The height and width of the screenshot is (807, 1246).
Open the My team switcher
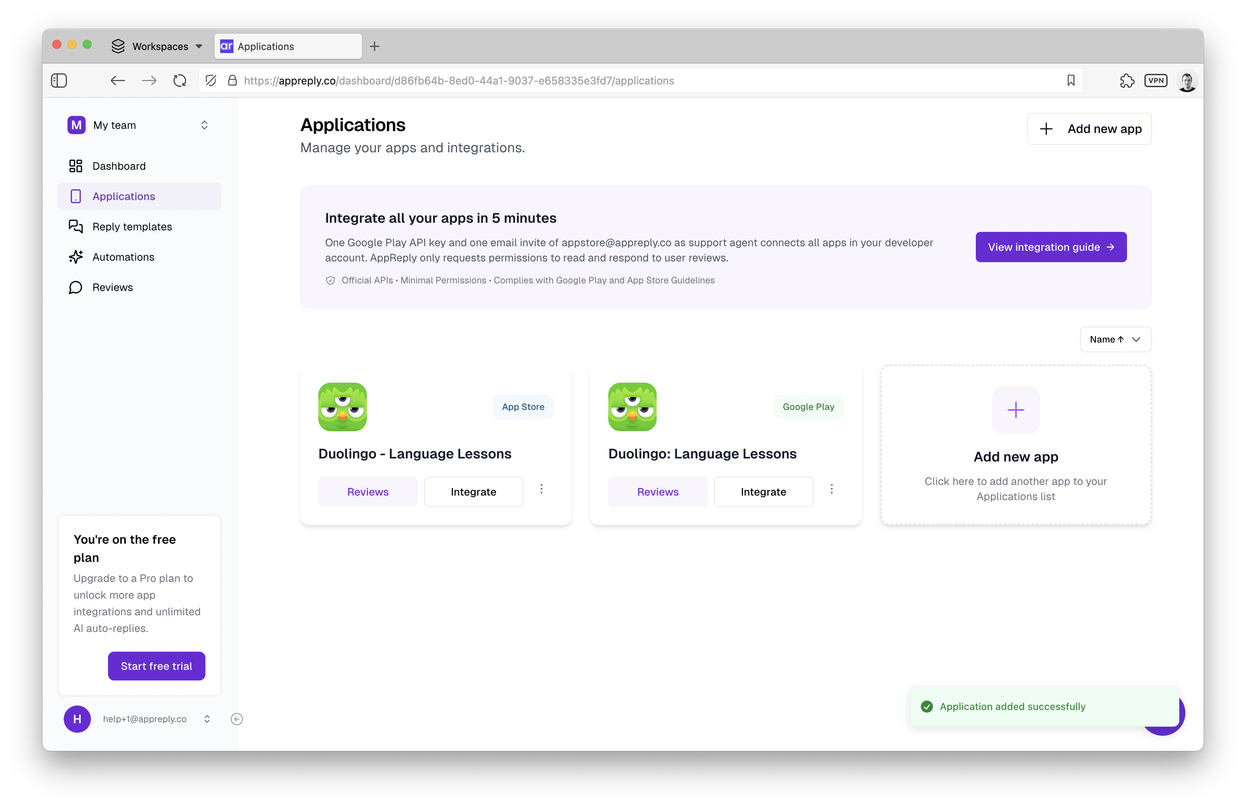click(x=139, y=125)
